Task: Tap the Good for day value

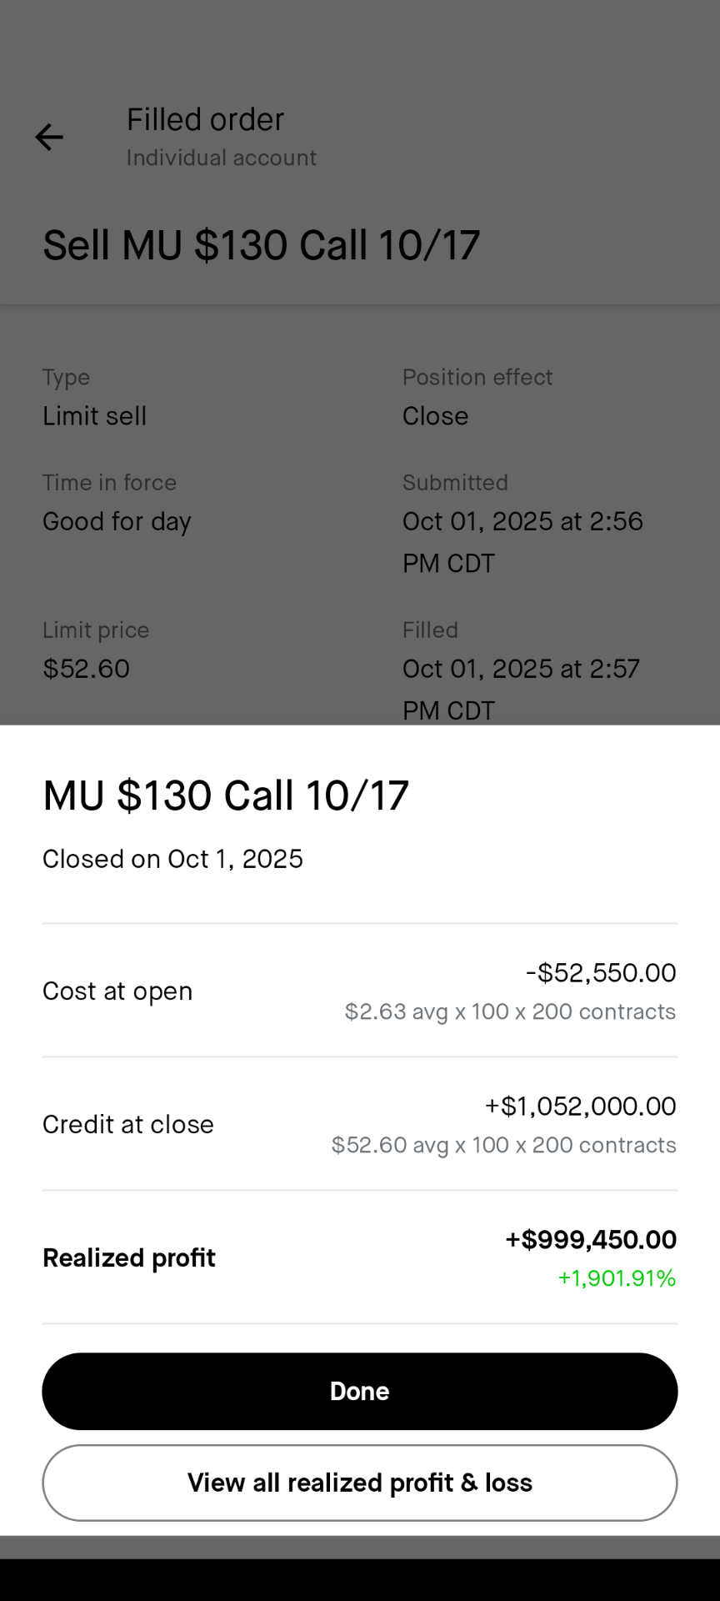Action: [x=117, y=521]
